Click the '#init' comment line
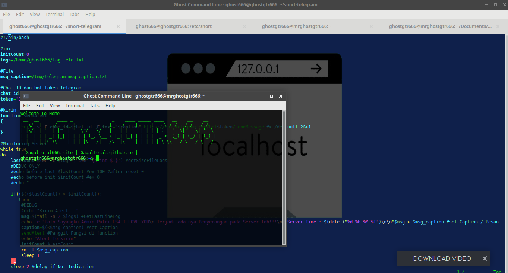Image resolution: width=508 pixels, height=273 pixels. [x=7, y=49]
